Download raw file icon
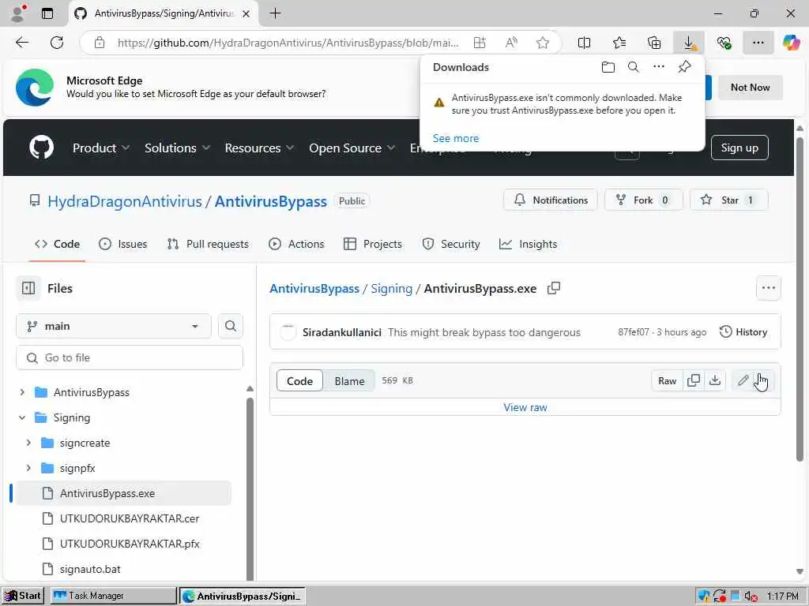Screen dimensions: 809x606 (715, 381)
